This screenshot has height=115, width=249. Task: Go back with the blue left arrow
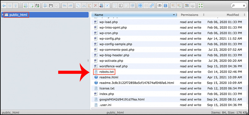pos(4,6)
